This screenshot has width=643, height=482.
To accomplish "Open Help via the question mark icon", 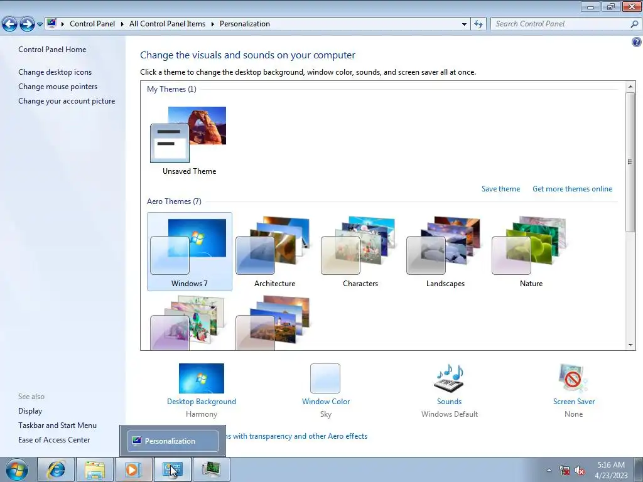I will [x=637, y=42].
